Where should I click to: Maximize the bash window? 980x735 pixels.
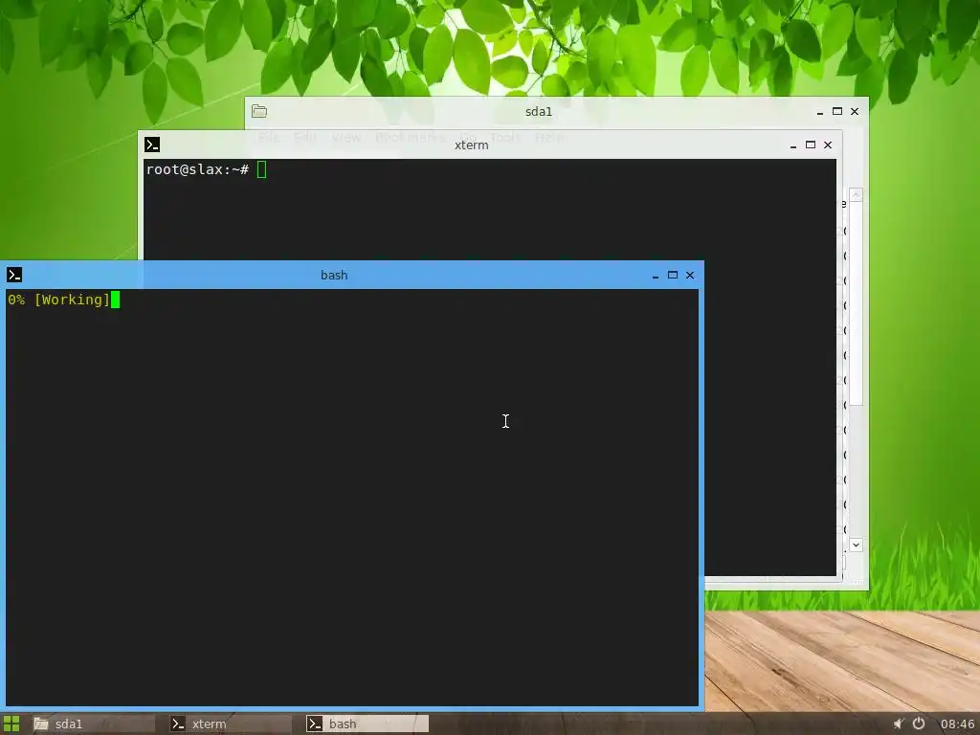[673, 275]
